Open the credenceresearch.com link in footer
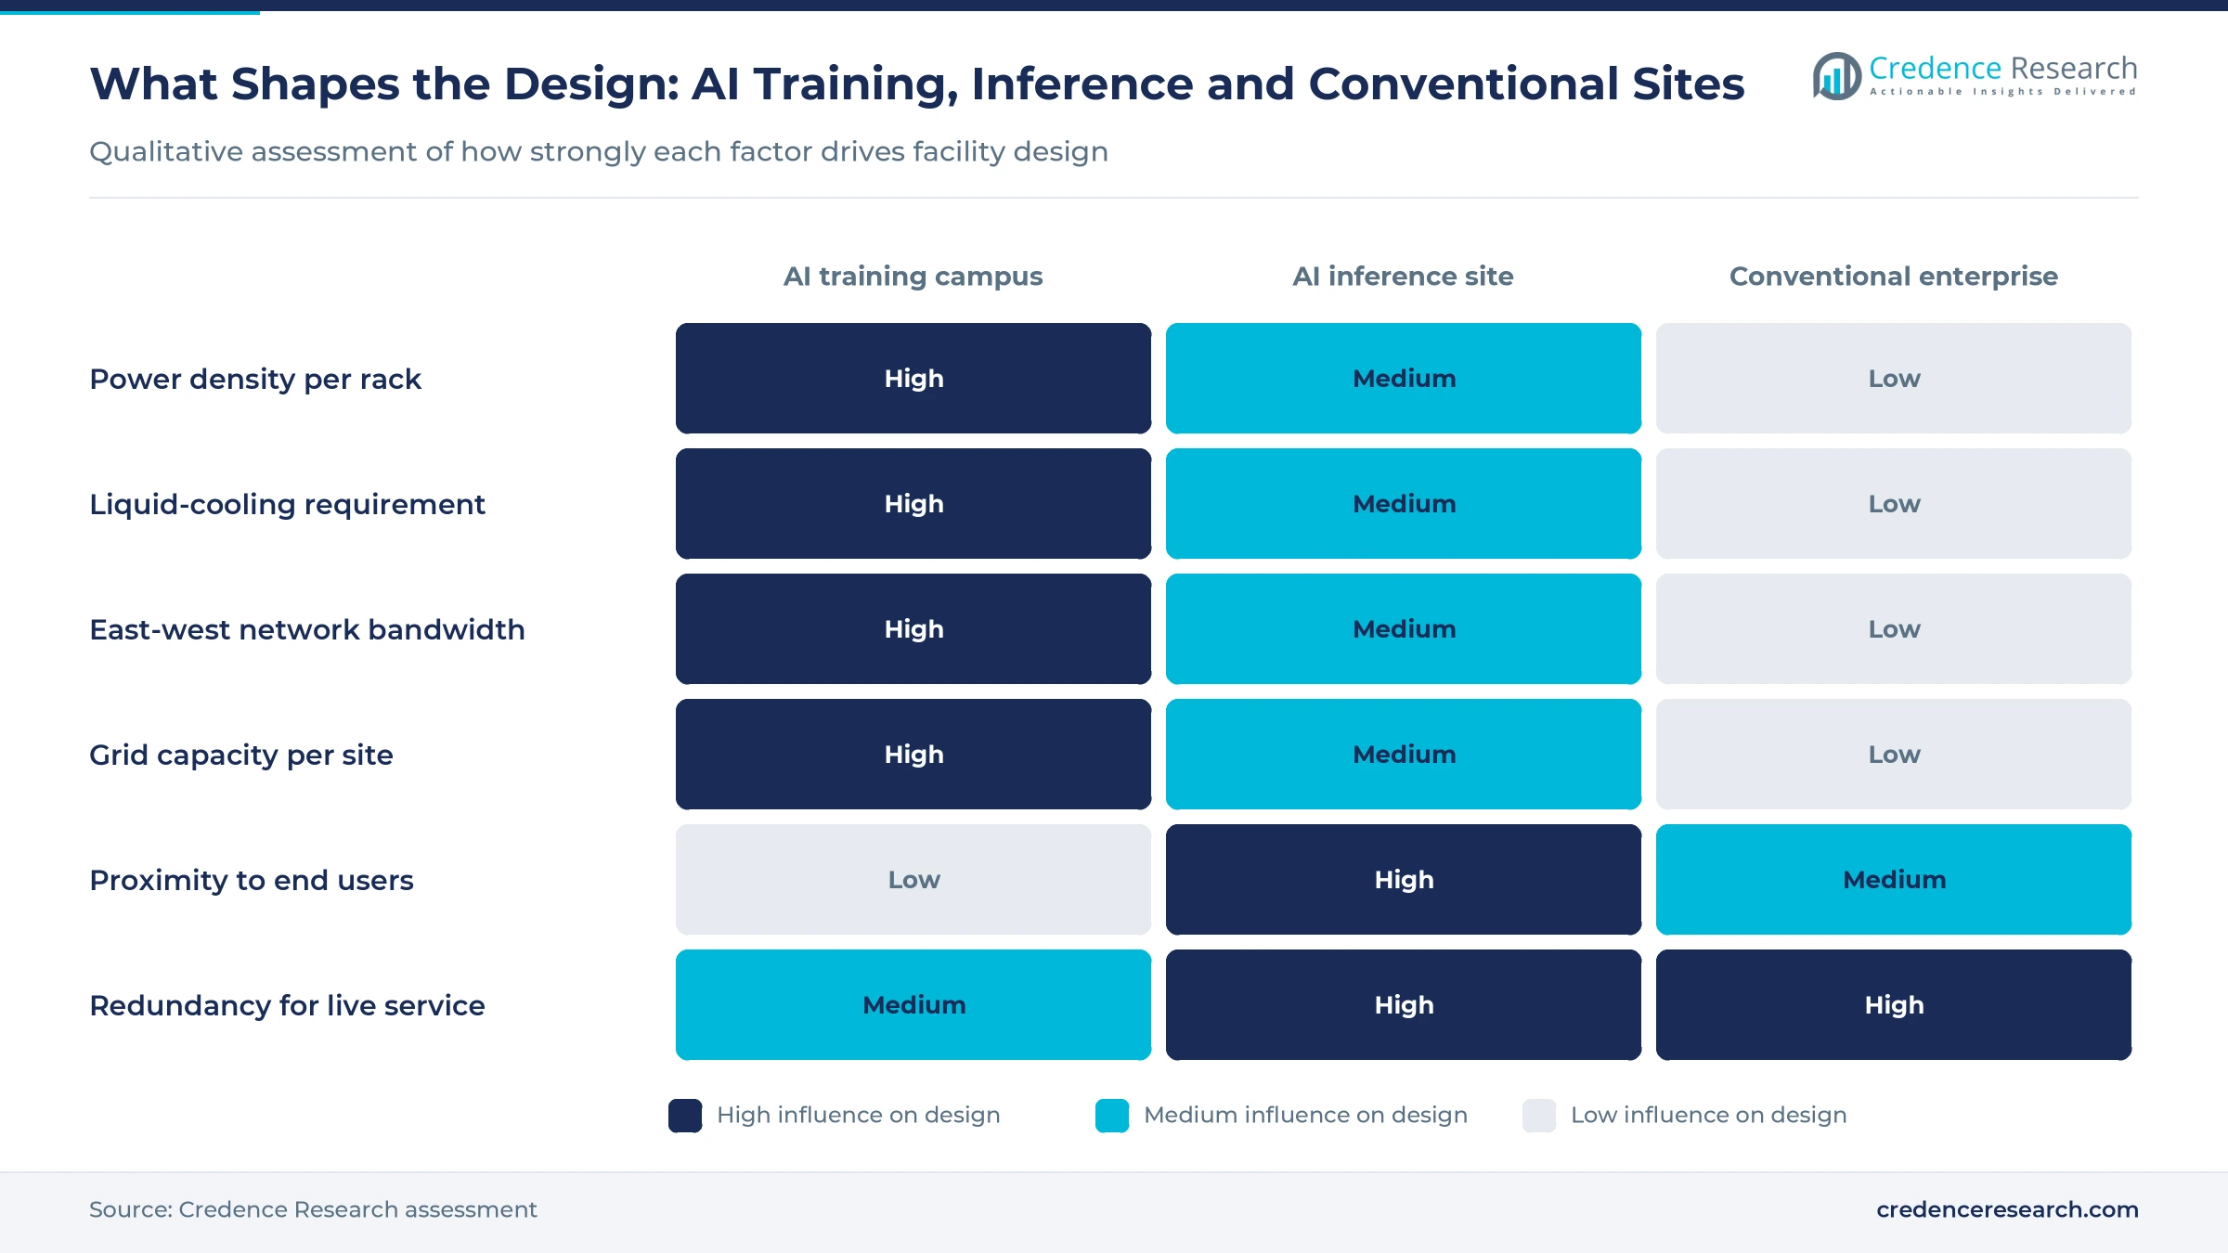This screenshot has height=1253, width=2228. 2007,1209
